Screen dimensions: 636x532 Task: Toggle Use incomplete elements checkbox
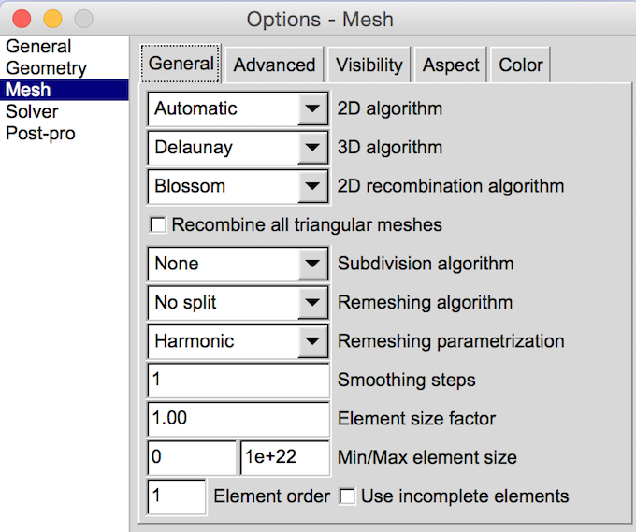tap(347, 496)
